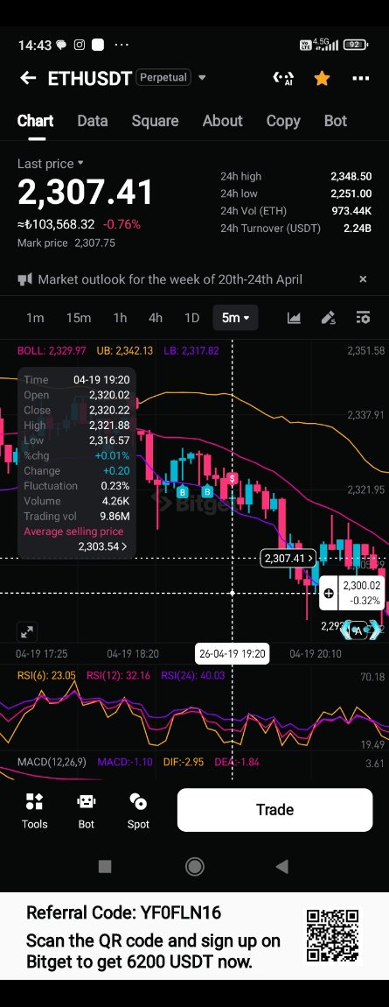Open Average selling price 2,303.54 details
The image size is (389, 1007).
76,539
